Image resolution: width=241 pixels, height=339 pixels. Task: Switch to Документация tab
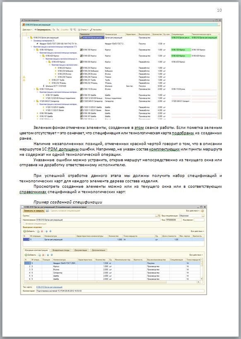point(81,250)
